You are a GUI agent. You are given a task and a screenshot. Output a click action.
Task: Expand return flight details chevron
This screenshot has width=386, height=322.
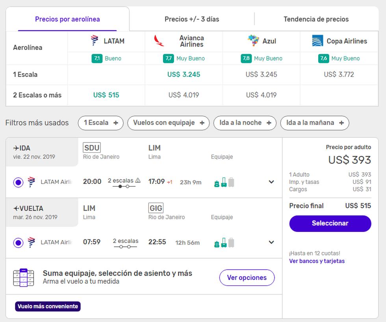[x=271, y=242]
